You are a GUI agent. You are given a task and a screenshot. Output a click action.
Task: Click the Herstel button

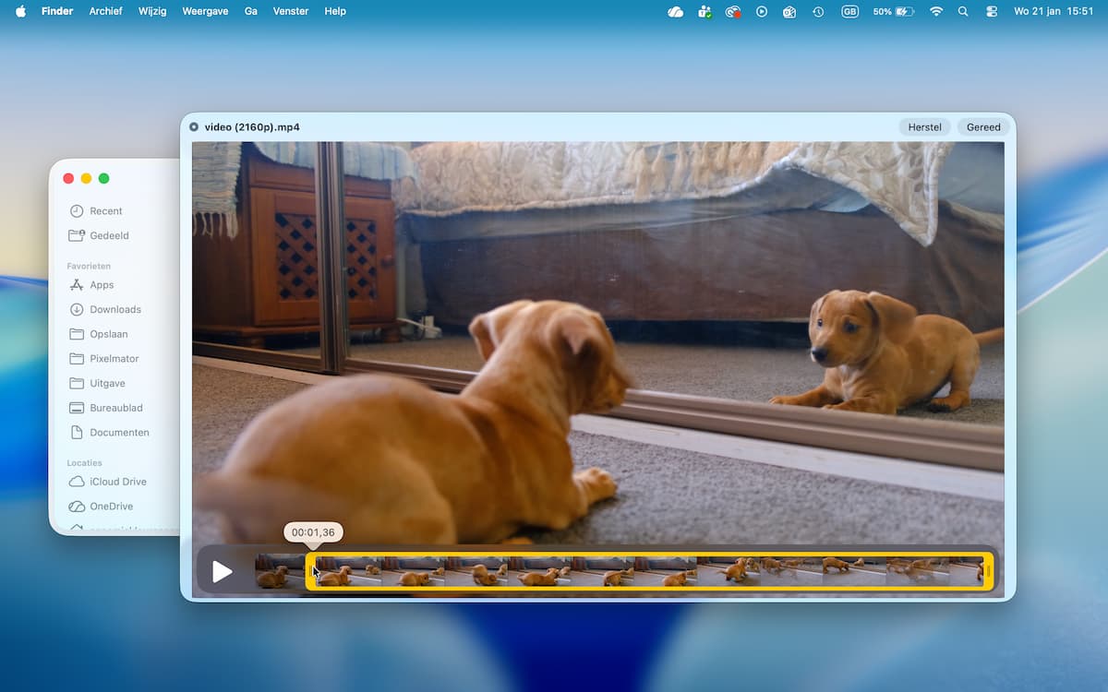(924, 127)
